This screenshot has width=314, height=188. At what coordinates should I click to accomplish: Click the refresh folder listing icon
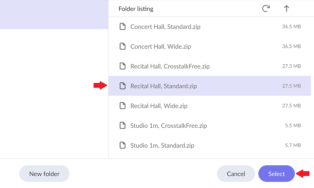coord(266,9)
